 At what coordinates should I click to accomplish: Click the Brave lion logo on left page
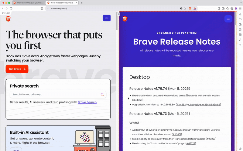(8, 19)
